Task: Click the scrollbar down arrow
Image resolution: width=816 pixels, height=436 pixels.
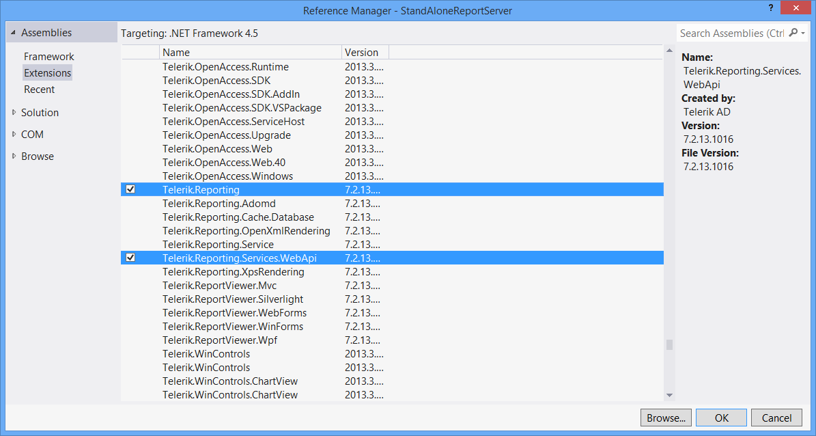Action: tap(669, 396)
